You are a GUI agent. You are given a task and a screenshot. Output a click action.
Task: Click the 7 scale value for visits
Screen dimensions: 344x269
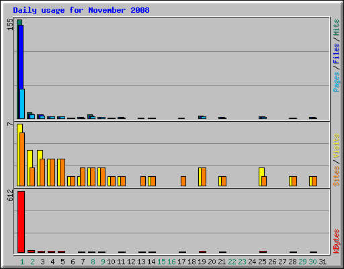pyautogui.click(x=10, y=124)
